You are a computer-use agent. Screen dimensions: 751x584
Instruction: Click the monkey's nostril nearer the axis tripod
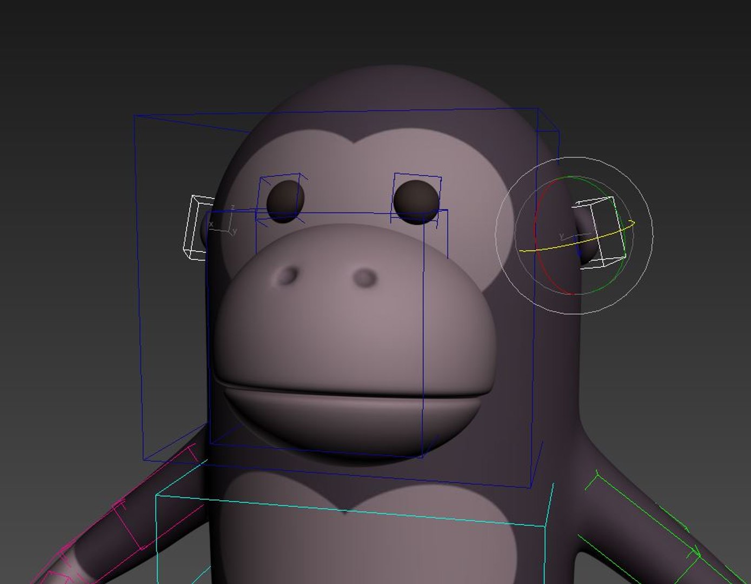coord(287,276)
